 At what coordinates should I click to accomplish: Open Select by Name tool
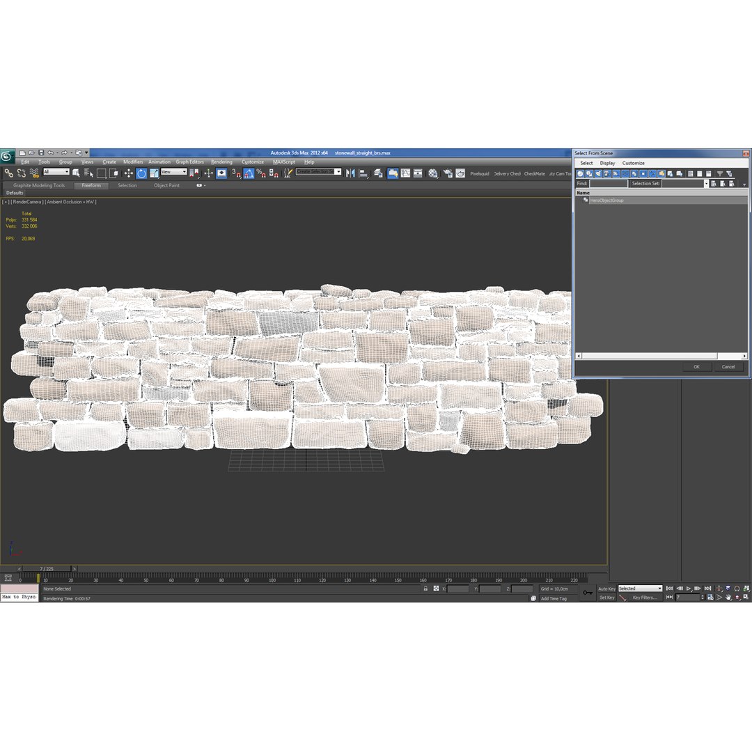88,173
